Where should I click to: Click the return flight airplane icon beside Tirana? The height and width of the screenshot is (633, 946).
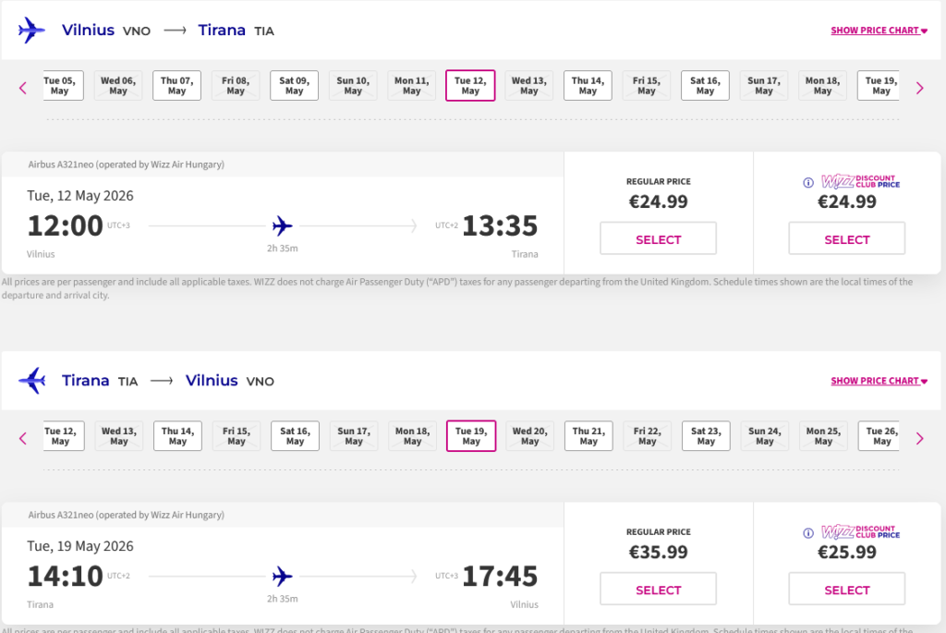pyautogui.click(x=31, y=381)
